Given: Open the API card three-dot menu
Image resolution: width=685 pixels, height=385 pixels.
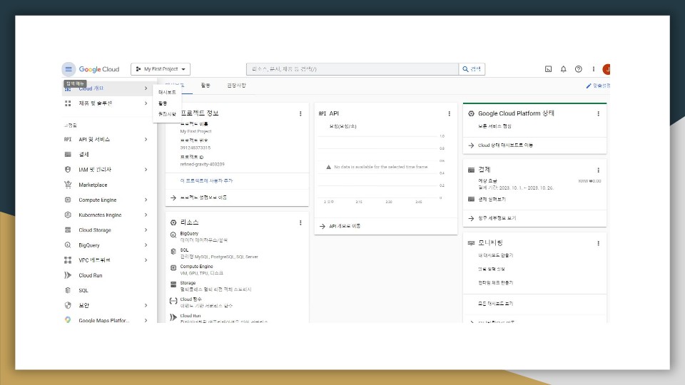Looking at the screenshot, I should click(x=449, y=113).
